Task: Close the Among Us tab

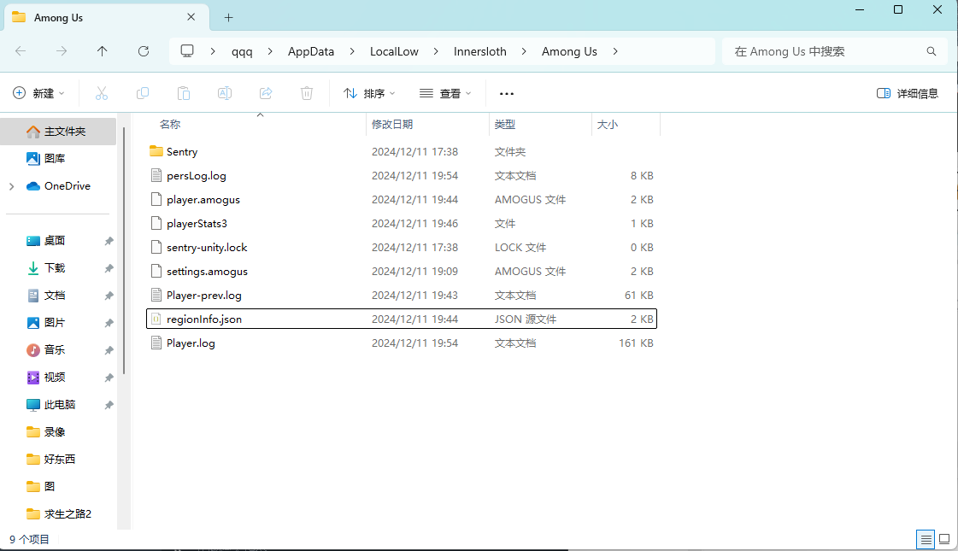Action: click(x=191, y=17)
